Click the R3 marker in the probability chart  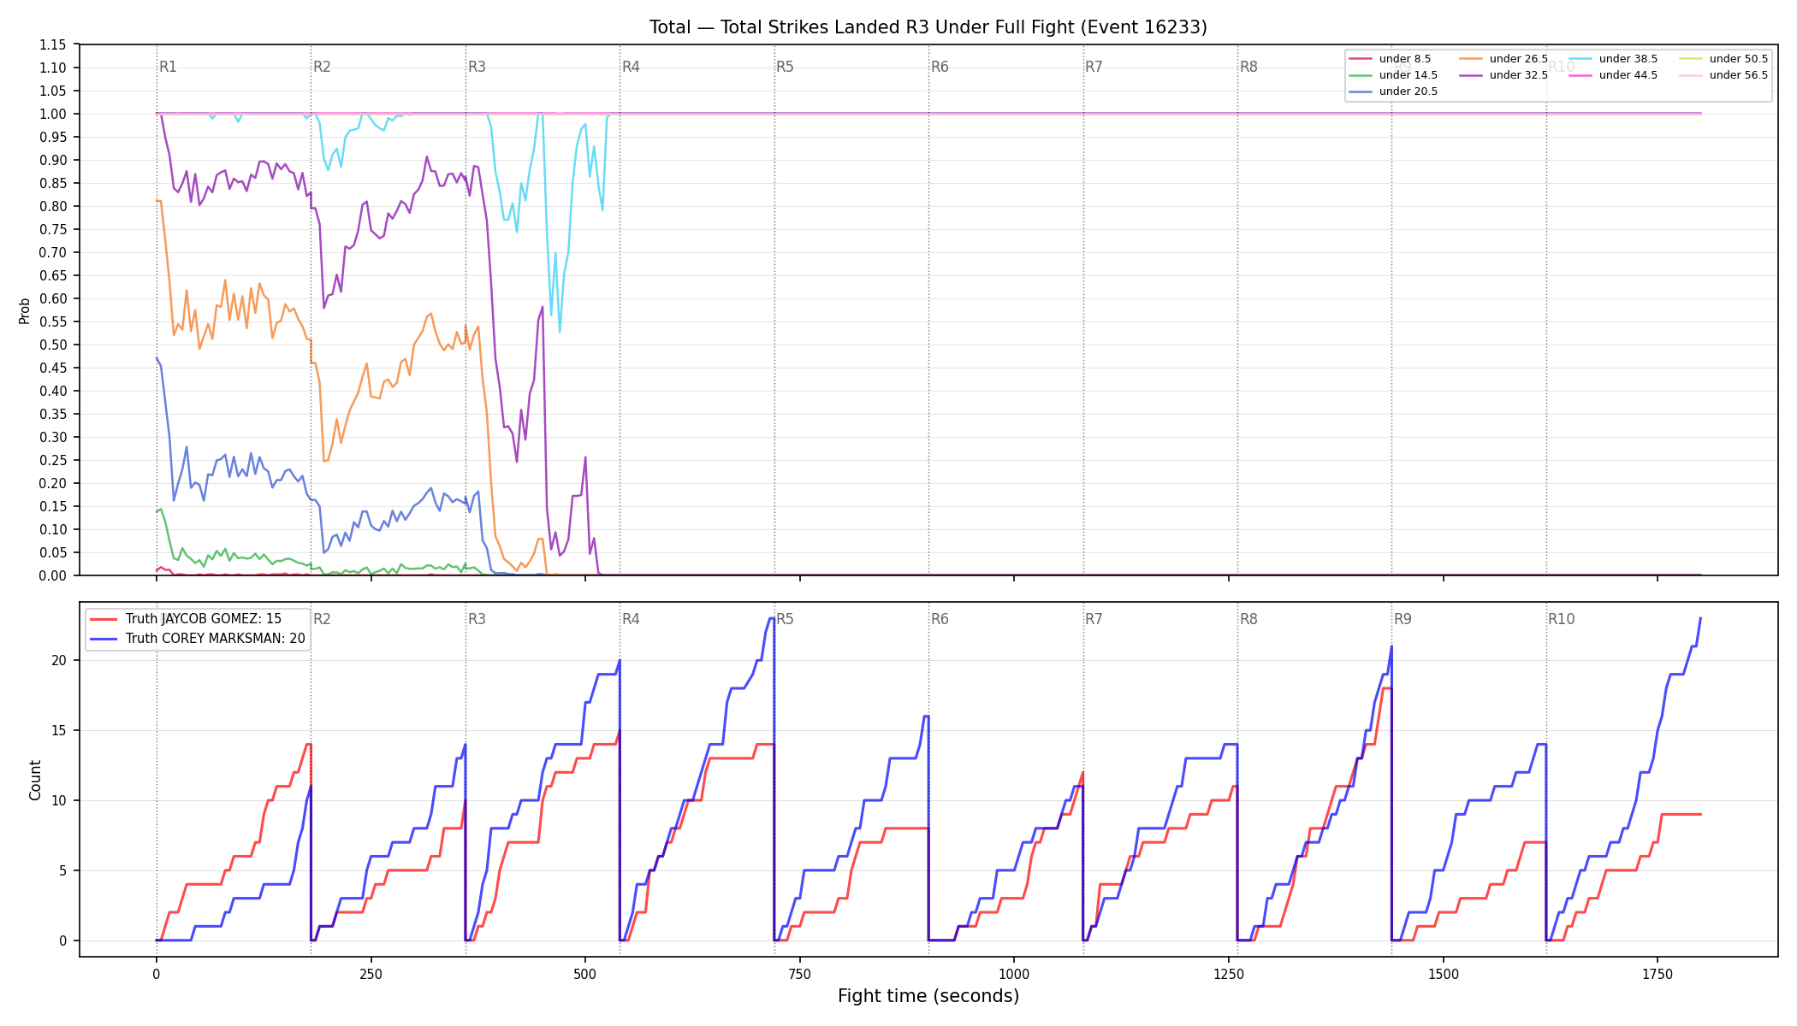[x=477, y=67]
